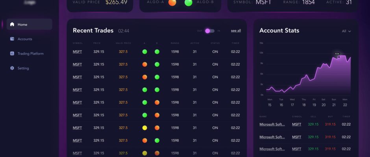Toggle the OUT/IN switch in Recent Trades
This screenshot has height=157, width=370.
click(209, 31)
